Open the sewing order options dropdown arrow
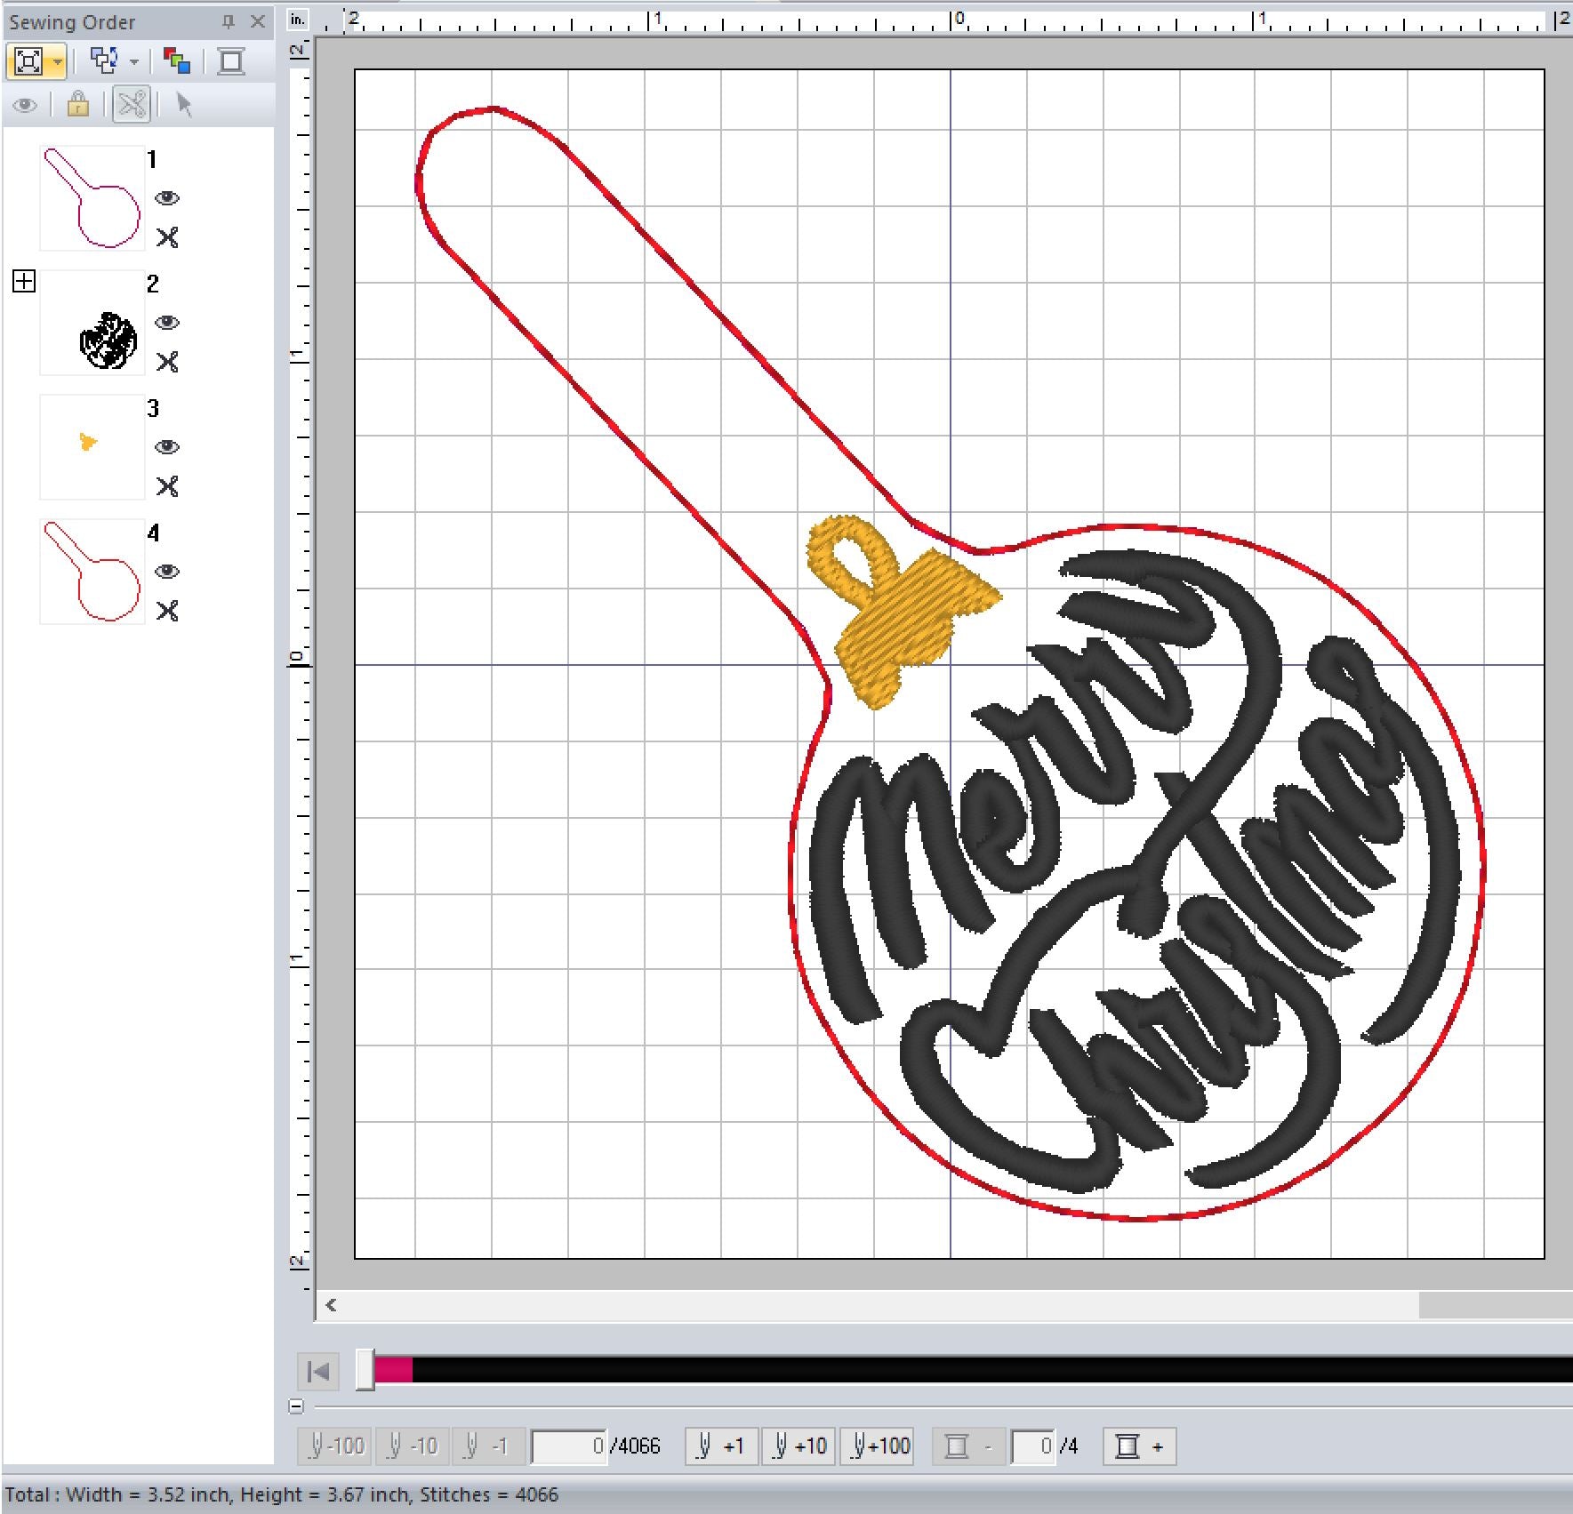This screenshot has height=1514, width=1573. [x=134, y=62]
